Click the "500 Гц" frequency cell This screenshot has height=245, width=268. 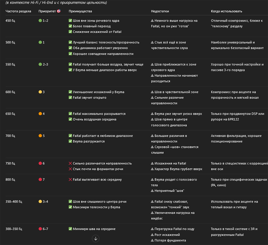pyautogui.click(x=10, y=42)
